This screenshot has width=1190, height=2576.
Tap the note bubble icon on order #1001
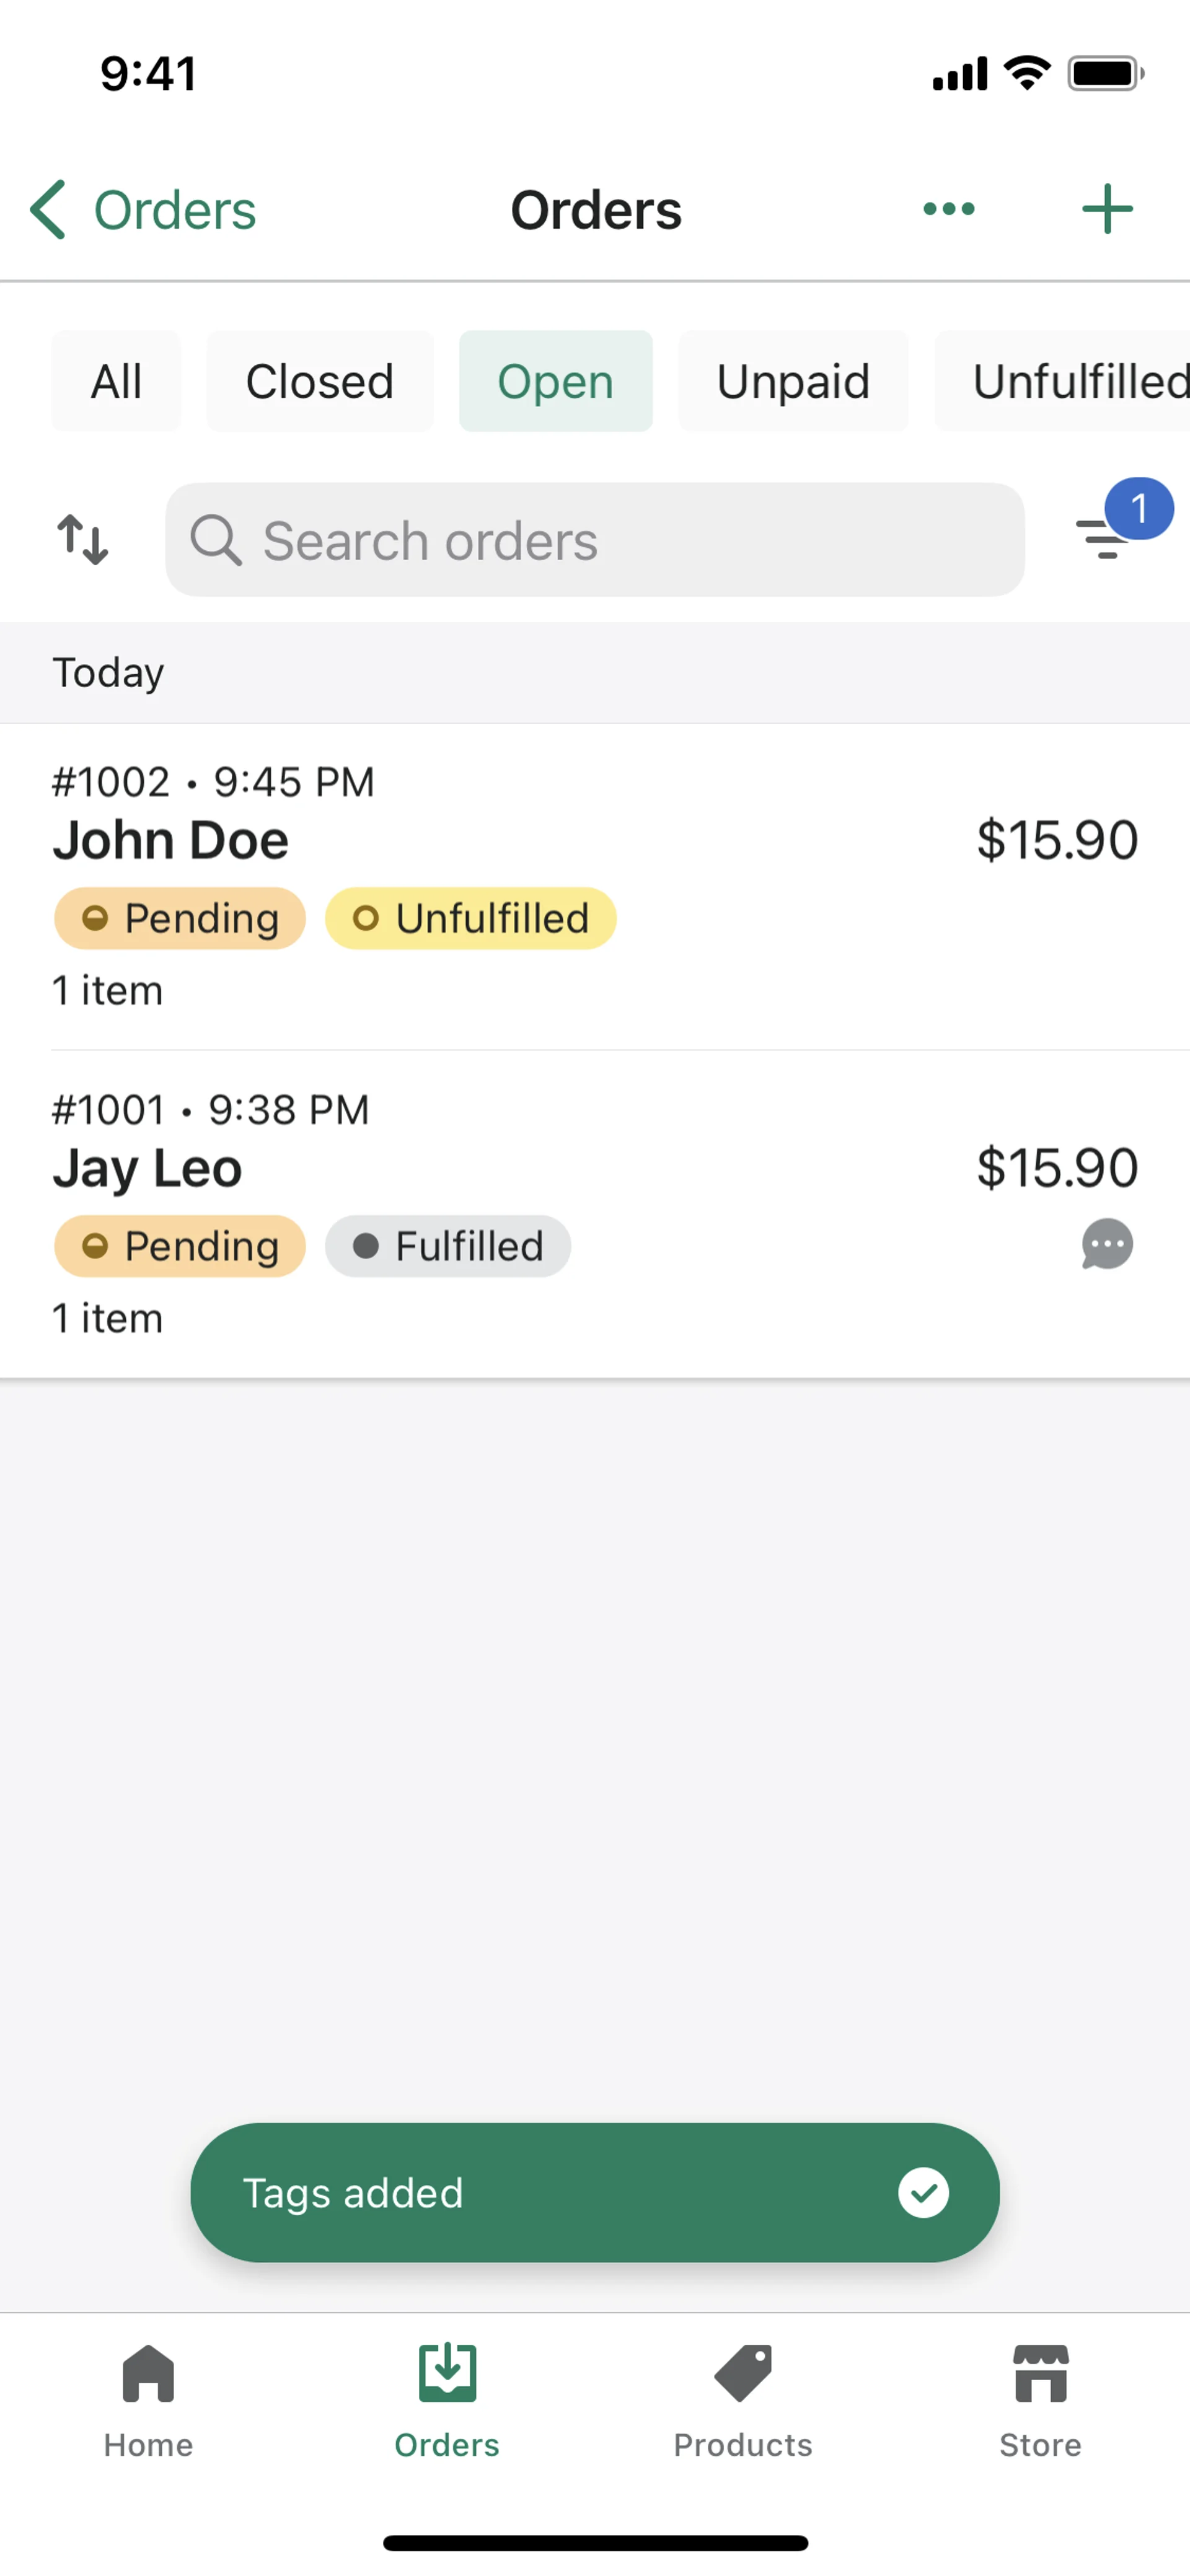coord(1107,1245)
